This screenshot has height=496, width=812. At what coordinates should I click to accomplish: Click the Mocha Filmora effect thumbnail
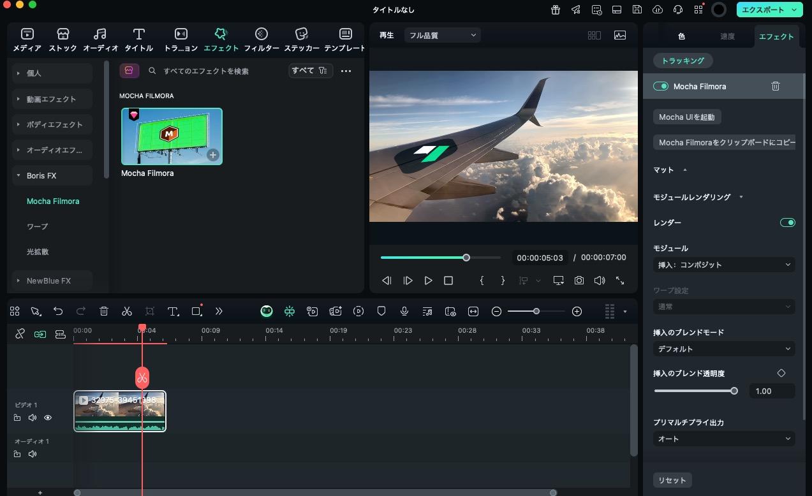tap(172, 136)
